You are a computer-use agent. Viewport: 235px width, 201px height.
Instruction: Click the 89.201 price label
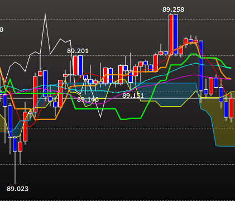tap(78, 51)
